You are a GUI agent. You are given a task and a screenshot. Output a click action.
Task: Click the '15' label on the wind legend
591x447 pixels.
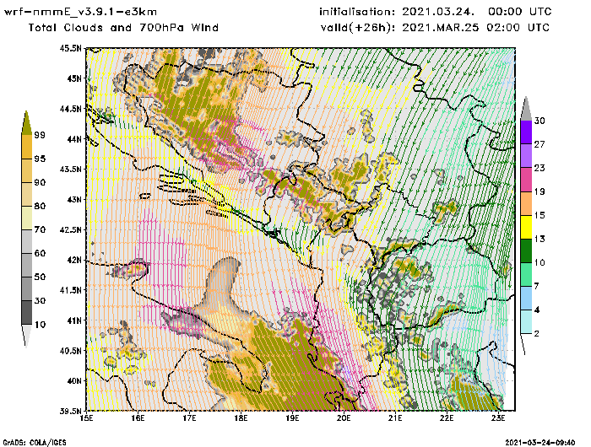click(x=539, y=215)
